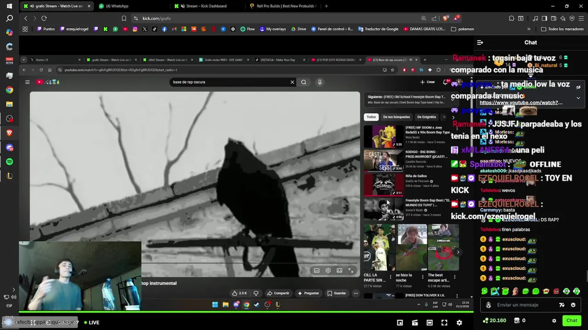The image size is (588, 330).
Task: Open Riña de Gallos video thumbnail
Action: [x=384, y=184]
